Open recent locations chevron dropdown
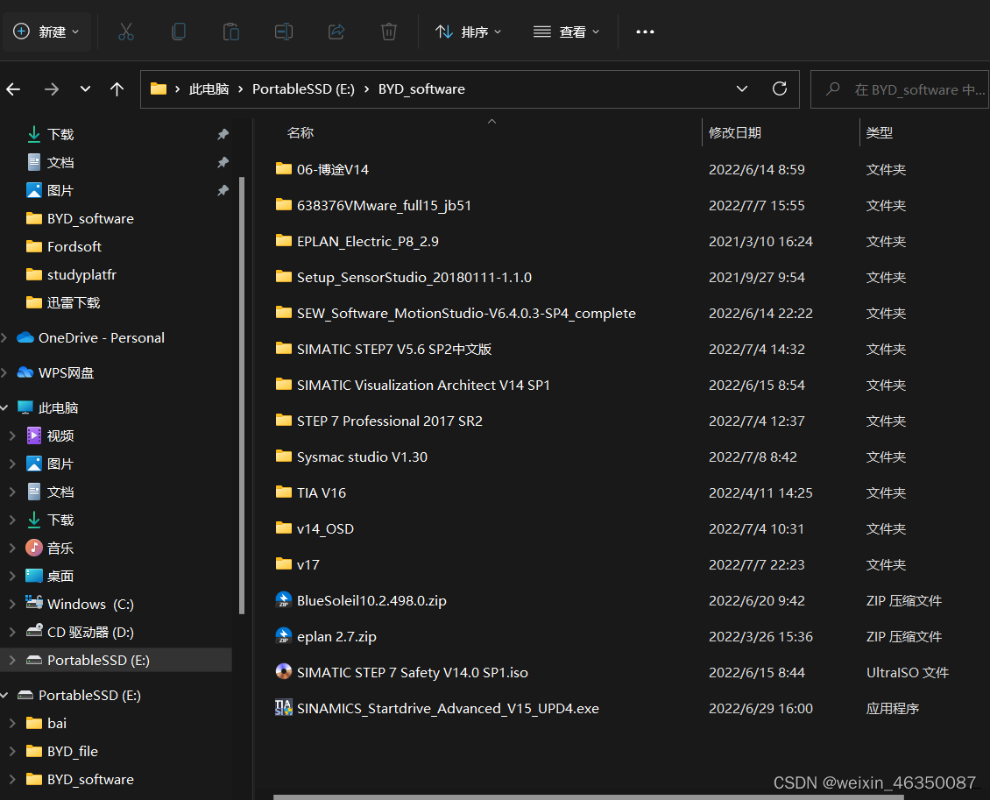Screen dimensions: 990x800 click(85, 89)
